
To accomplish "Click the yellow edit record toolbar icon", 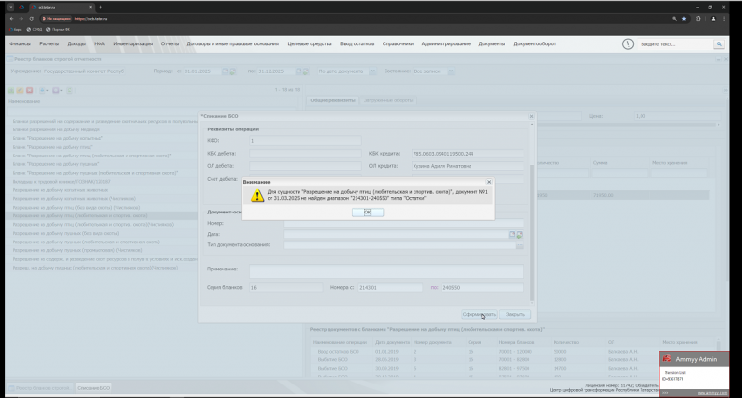I will [x=20, y=90].
